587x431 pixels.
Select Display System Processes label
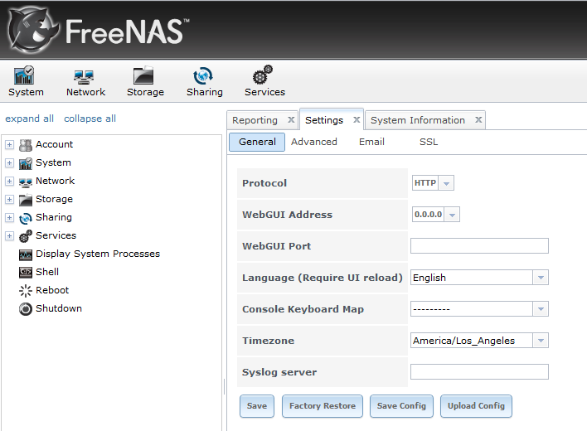98,254
